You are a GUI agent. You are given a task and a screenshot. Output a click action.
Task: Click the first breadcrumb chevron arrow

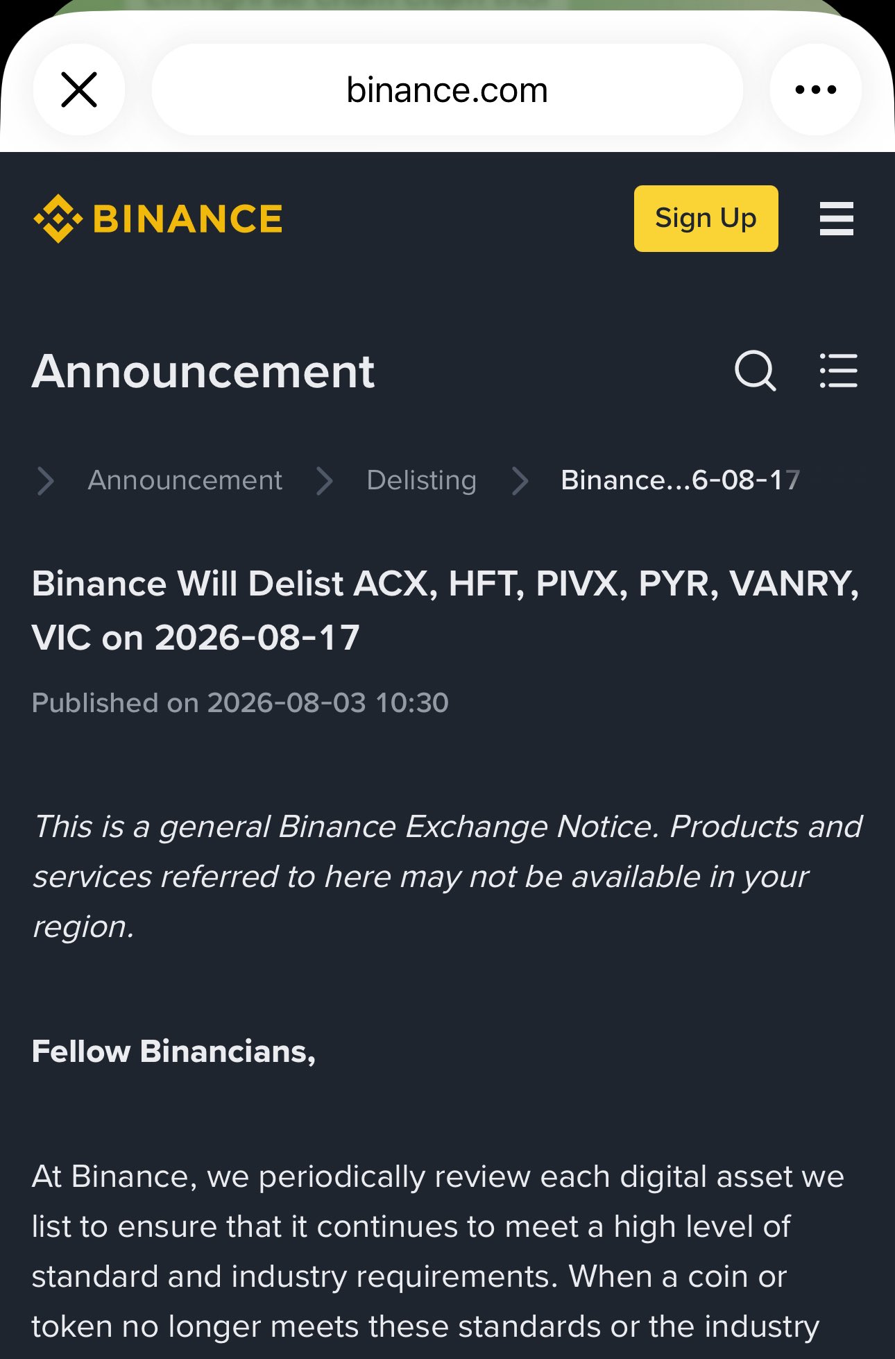click(46, 480)
